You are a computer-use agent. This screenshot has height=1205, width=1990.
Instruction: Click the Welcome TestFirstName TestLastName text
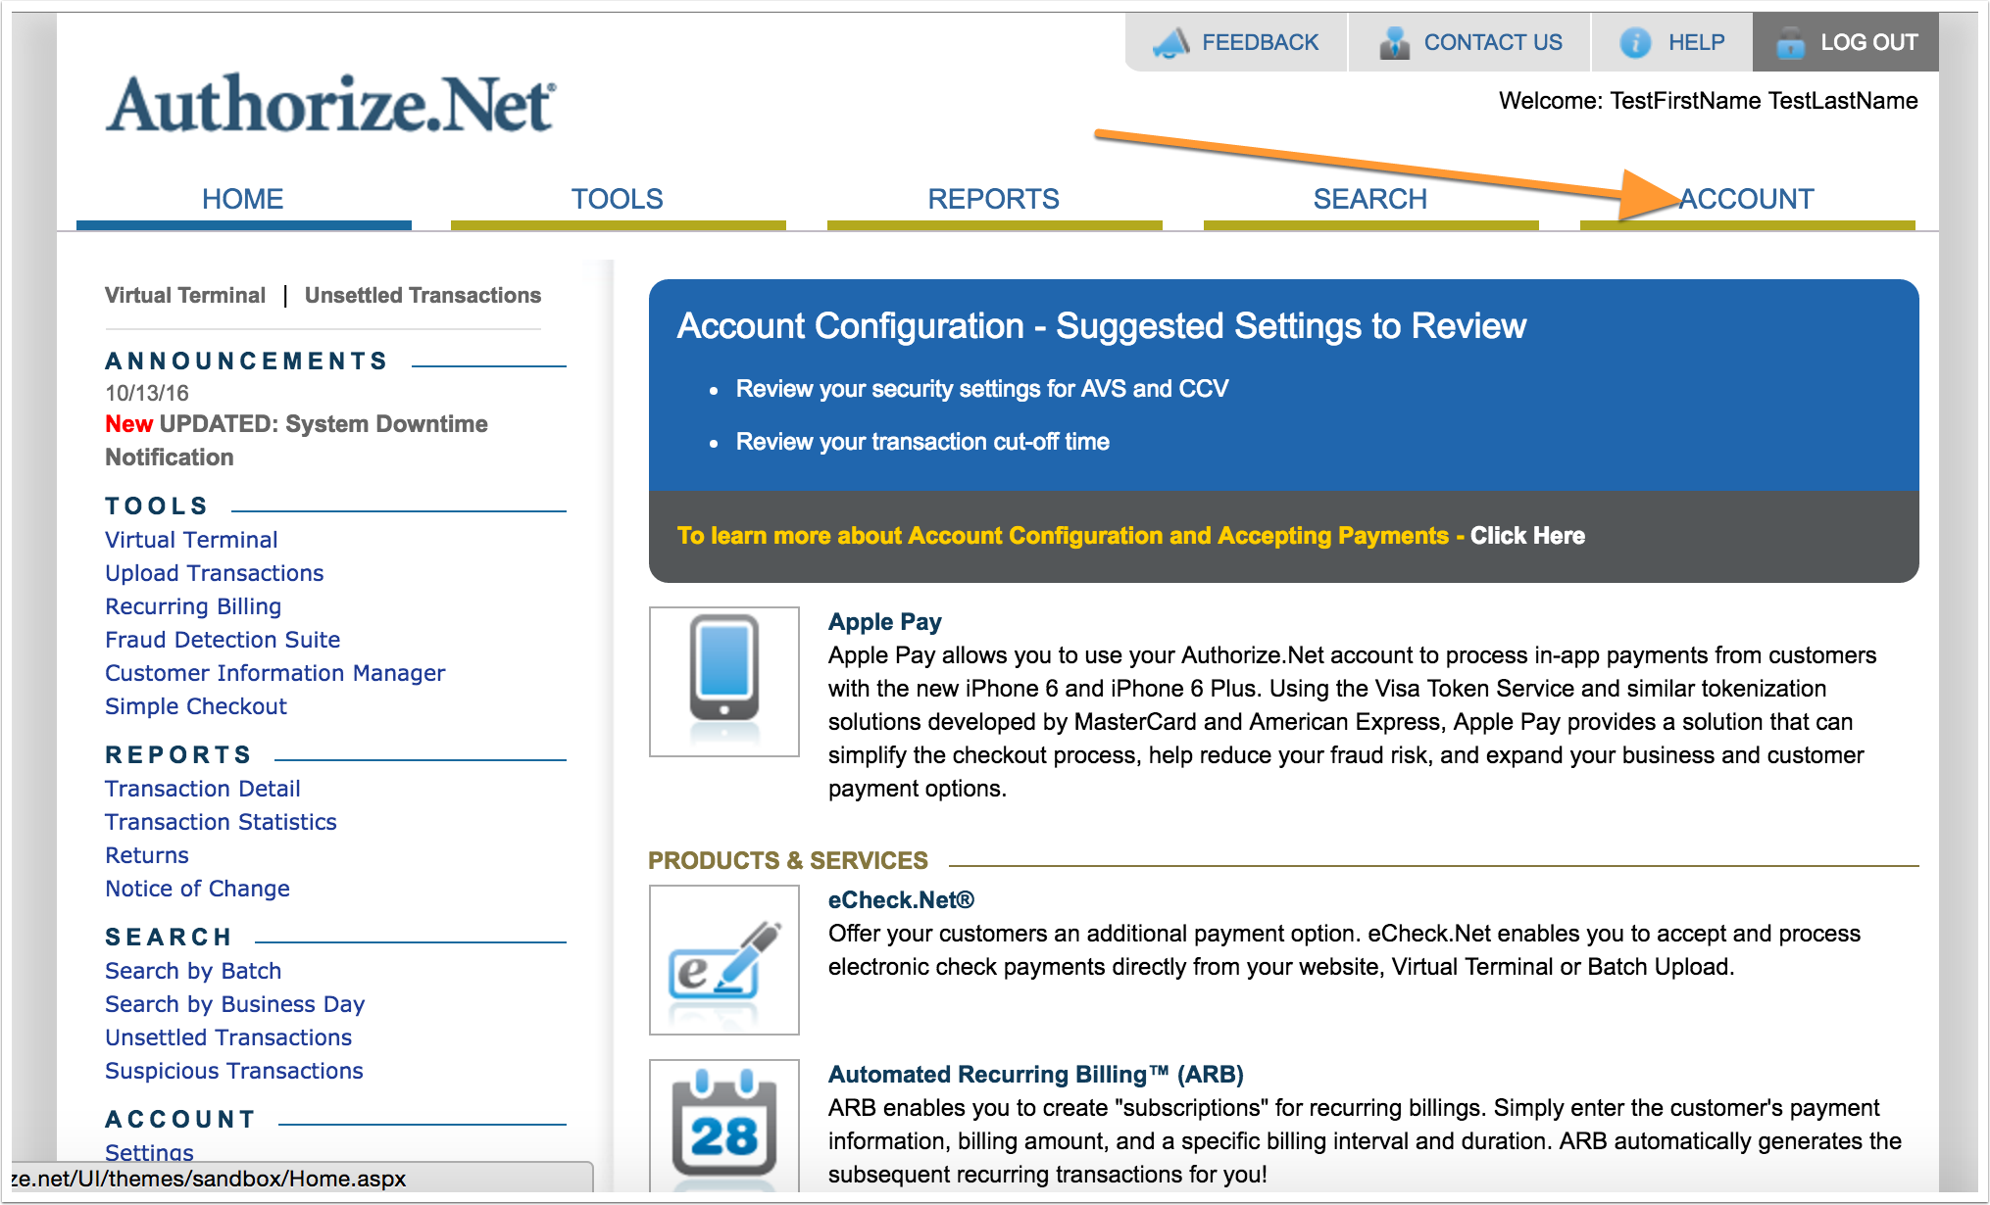[x=1708, y=101]
